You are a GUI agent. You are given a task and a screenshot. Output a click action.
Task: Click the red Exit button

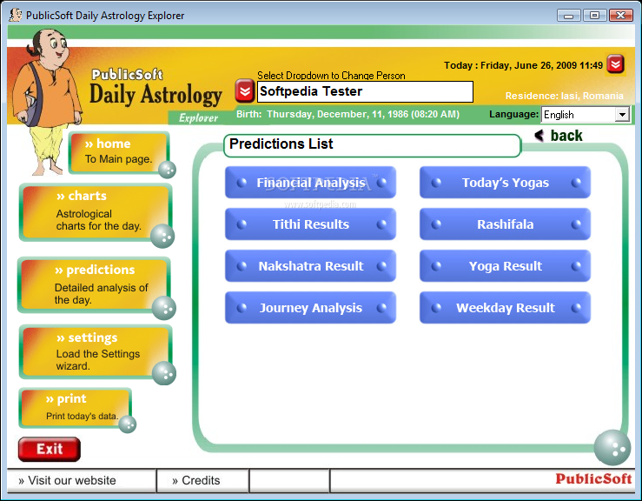[50, 449]
